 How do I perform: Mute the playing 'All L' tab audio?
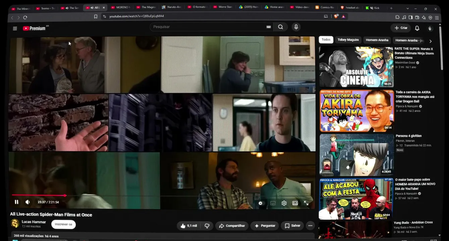click(92, 8)
